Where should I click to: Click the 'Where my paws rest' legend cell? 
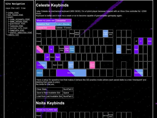[x=46, y=21]
